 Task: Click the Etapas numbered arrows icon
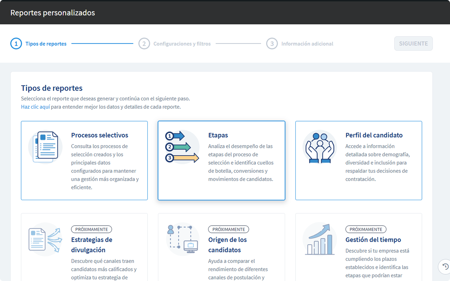click(182, 147)
